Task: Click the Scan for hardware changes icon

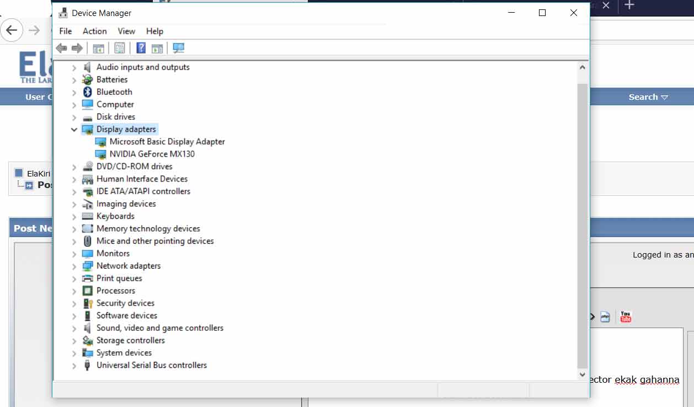Action: pyautogui.click(x=179, y=49)
